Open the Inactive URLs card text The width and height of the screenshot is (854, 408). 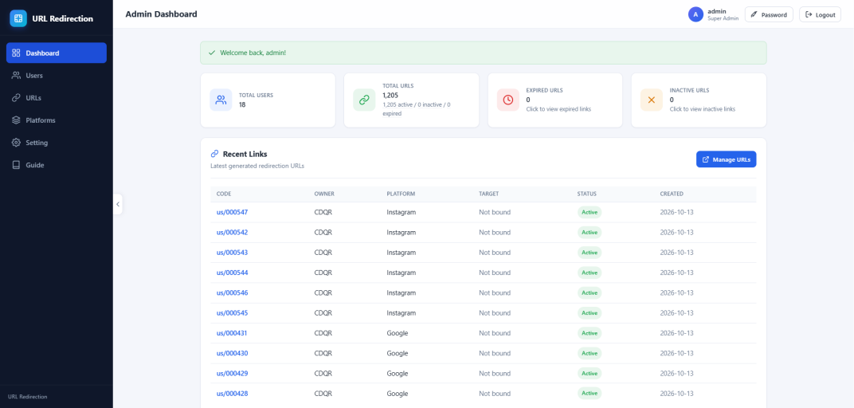(x=703, y=109)
